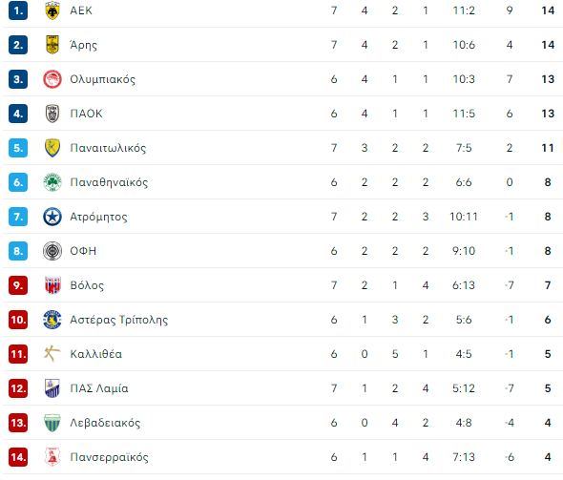Click the Αστέρας Τρίπολης logo
Image resolution: width=563 pixels, height=480 pixels.
click(x=52, y=320)
